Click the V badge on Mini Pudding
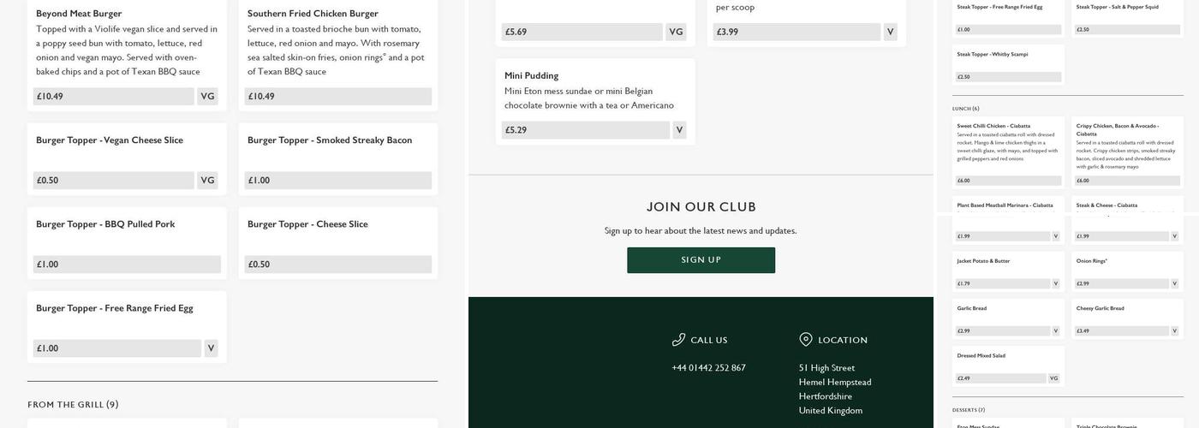 (679, 131)
